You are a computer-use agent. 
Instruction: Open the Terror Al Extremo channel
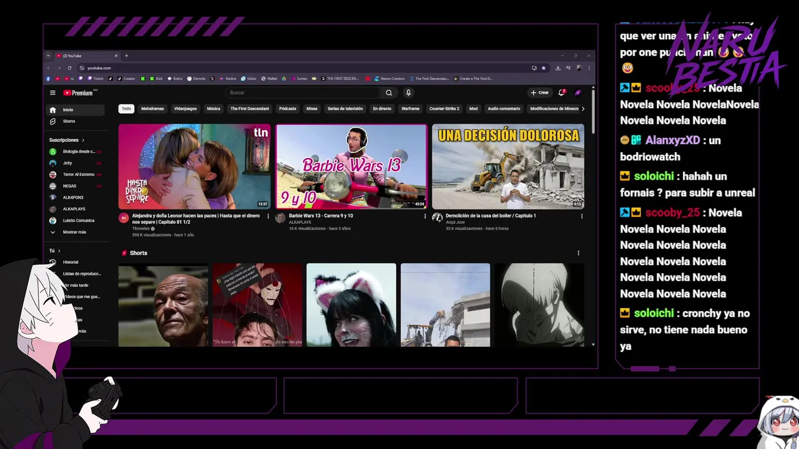pyautogui.click(x=76, y=175)
